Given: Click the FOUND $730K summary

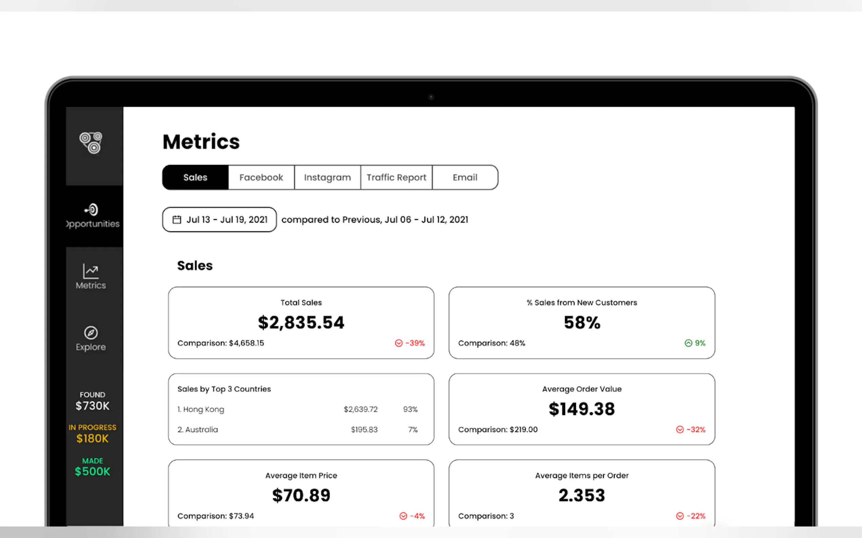Looking at the screenshot, I should point(92,401).
